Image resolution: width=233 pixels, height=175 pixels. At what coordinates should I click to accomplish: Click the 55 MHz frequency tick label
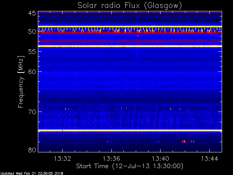point(32,52)
